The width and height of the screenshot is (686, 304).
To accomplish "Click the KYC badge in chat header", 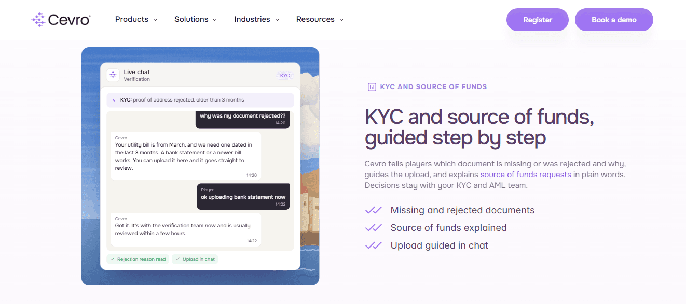I will click(x=285, y=76).
